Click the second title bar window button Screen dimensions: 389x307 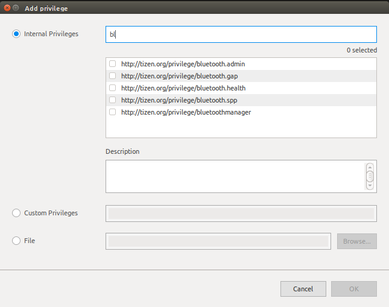(16, 8)
